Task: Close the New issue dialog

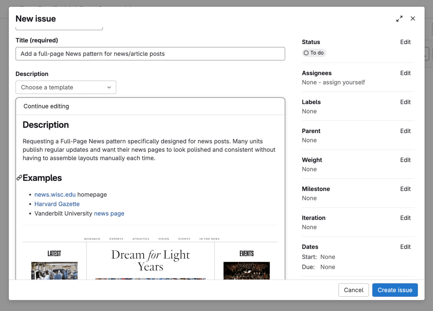Action: click(x=412, y=18)
